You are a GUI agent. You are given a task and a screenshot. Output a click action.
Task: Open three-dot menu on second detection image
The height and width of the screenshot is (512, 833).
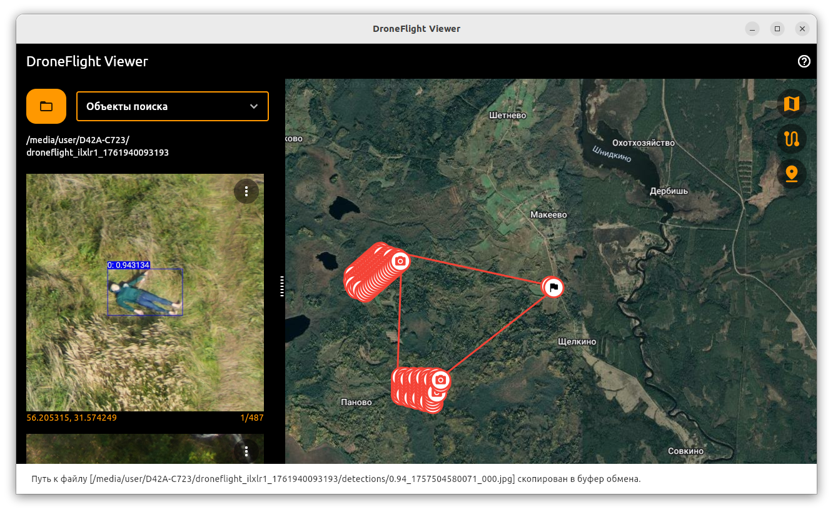(x=246, y=451)
